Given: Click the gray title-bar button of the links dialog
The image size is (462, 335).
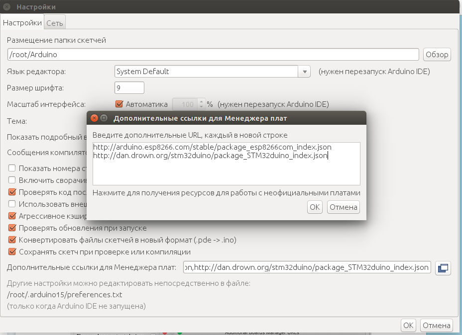Looking at the screenshot, I should pyautogui.click(x=104, y=118).
